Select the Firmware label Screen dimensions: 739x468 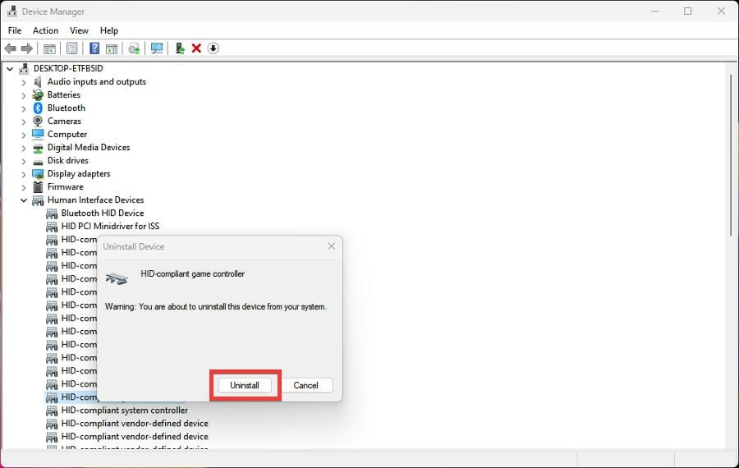[x=65, y=186]
